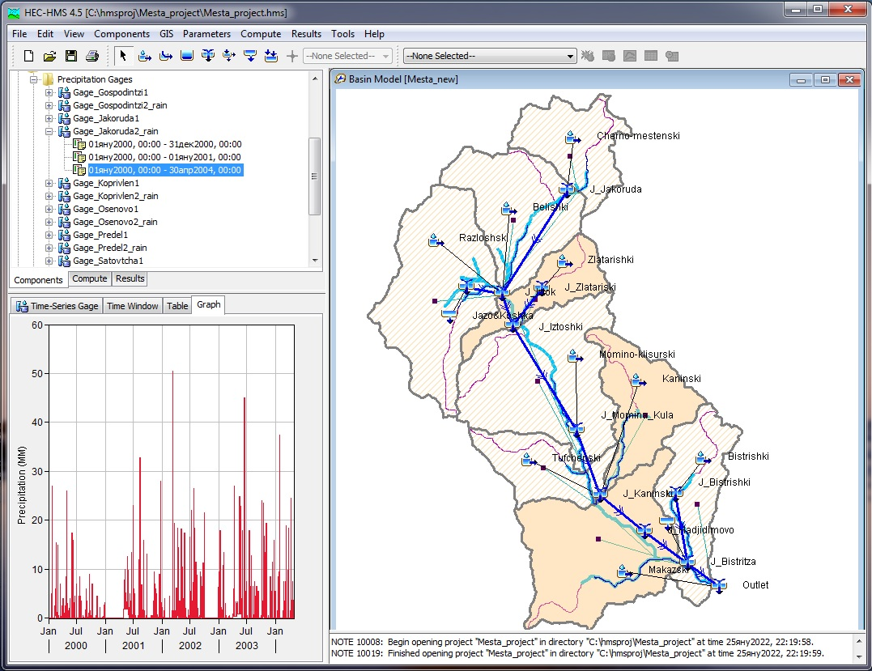Show the Table tab
The image size is (872, 671).
pyautogui.click(x=177, y=306)
